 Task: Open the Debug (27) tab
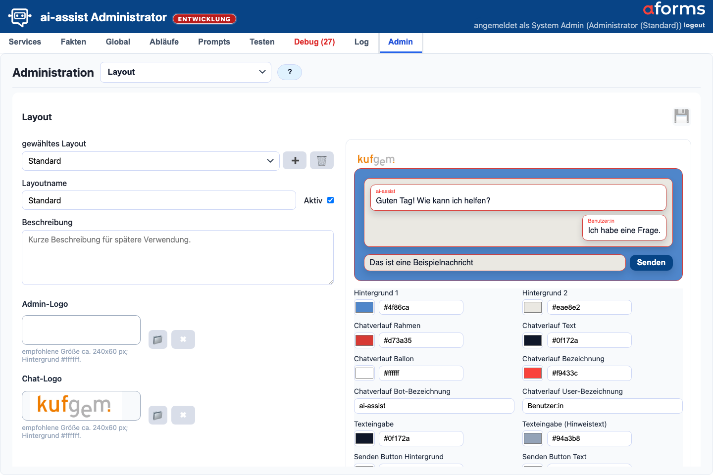pos(314,42)
